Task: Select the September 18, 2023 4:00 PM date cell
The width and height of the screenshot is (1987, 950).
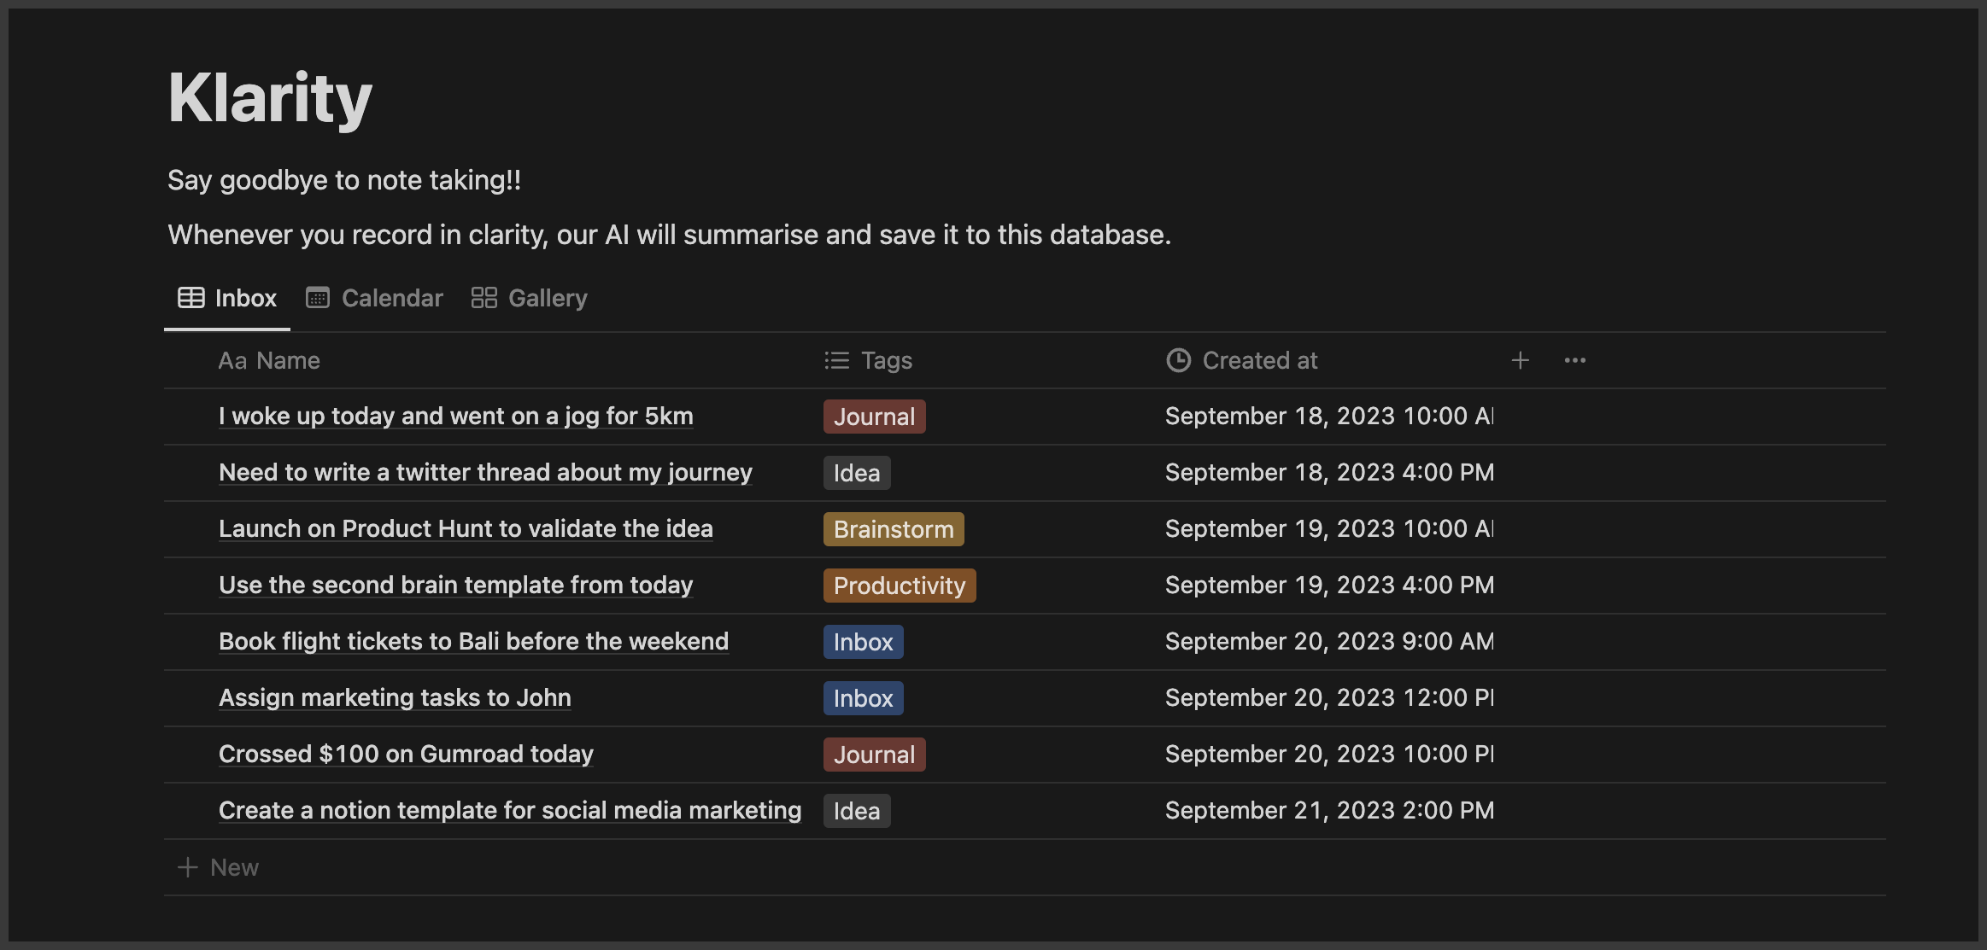Action: (1329, 472)
